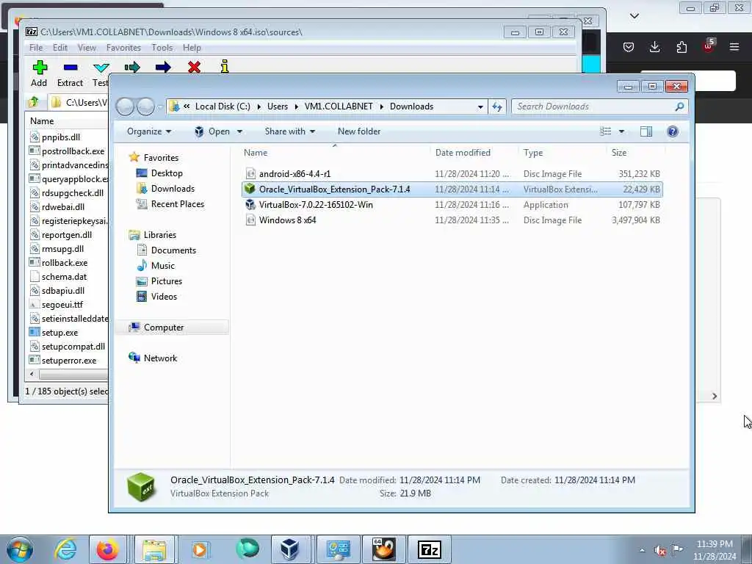The width and height of the screenshot is (752, 564).
Task: Expand the arrow after VM1.COLLABNET breadcrumb
Action: point(381,106)
